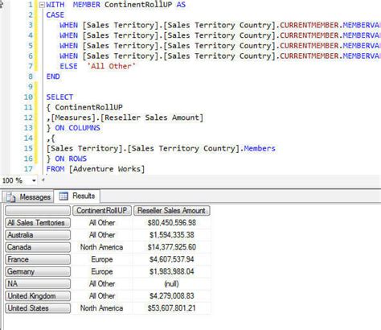Click the (null) cell in NA row
The image size is (381, 330).
172,284
